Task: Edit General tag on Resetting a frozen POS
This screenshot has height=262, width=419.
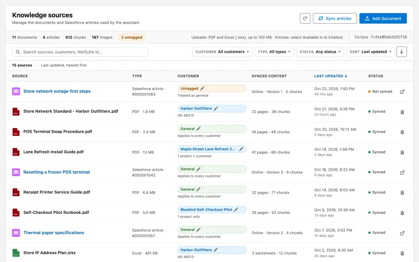Action: coord(198,169)
